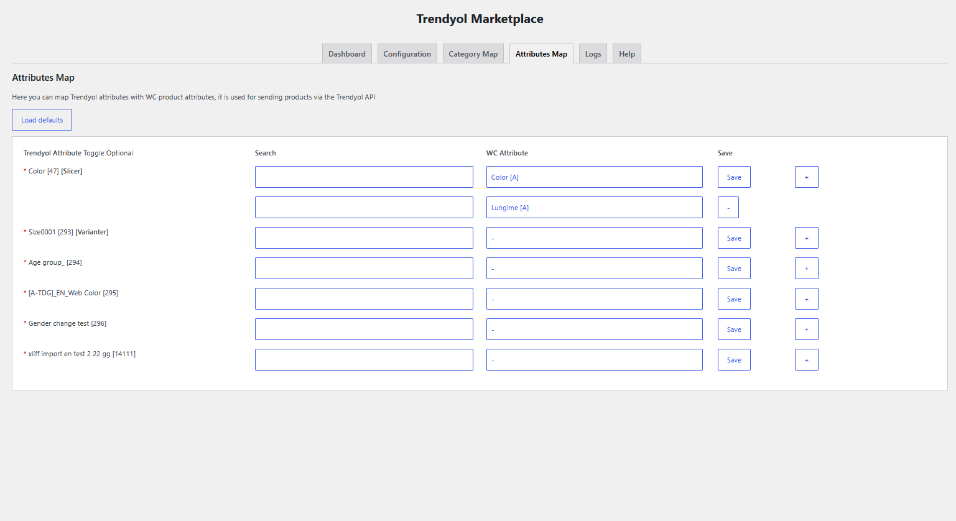Save the Gender change test mapping
The height and width of the screenshot is (521, 956).
coord(734,330)
